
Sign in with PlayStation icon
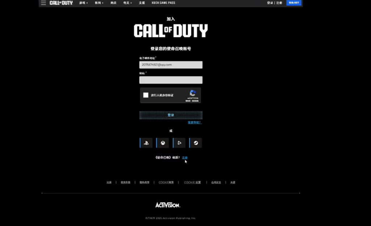(x=146, y=143)
